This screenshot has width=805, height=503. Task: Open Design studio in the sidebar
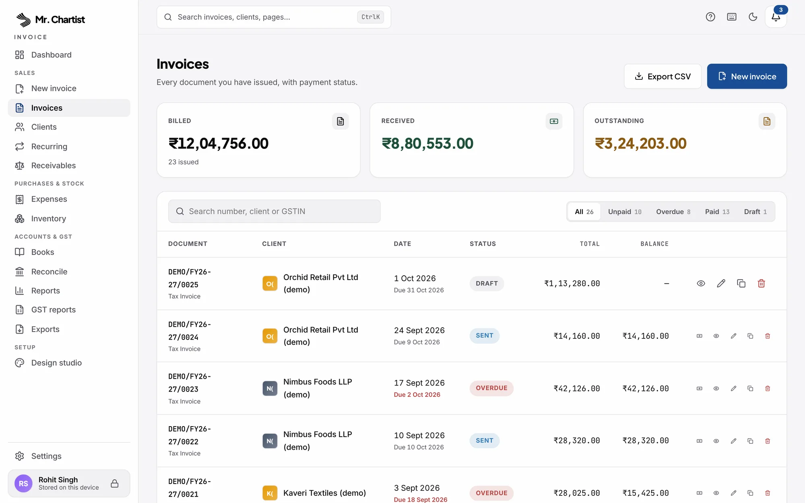pos(69,363)
